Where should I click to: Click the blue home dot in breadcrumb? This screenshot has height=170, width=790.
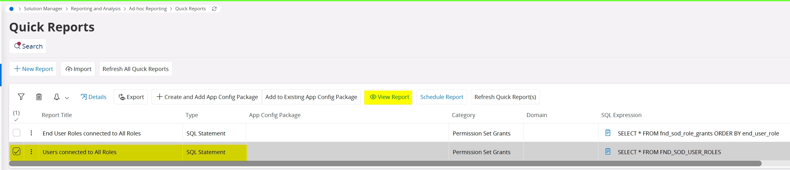coord(12,9)
